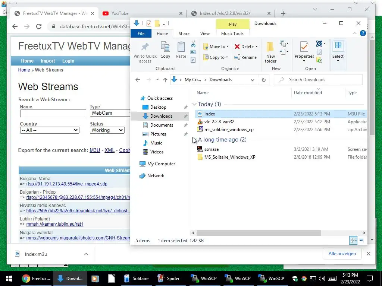Click New folder icon in quick access toolbar
This screenshot has width=382, height=286.
coord(157,23)
